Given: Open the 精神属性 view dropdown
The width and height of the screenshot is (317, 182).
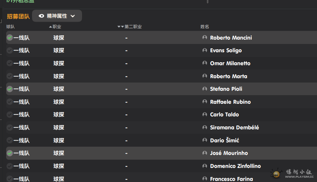Looking at the screenshot, I should 57,16.
